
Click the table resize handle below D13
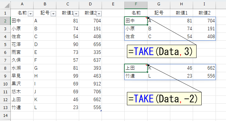pyautogui.click(x=101, y=111)
